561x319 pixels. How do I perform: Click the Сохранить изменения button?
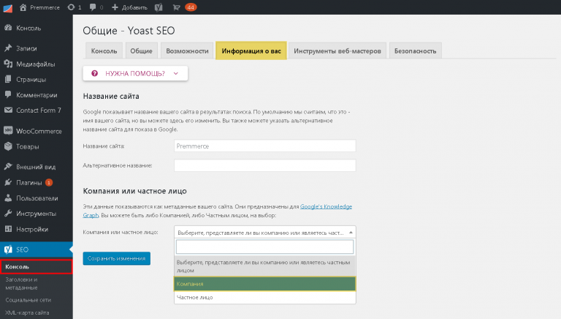[x=117, y=258]
